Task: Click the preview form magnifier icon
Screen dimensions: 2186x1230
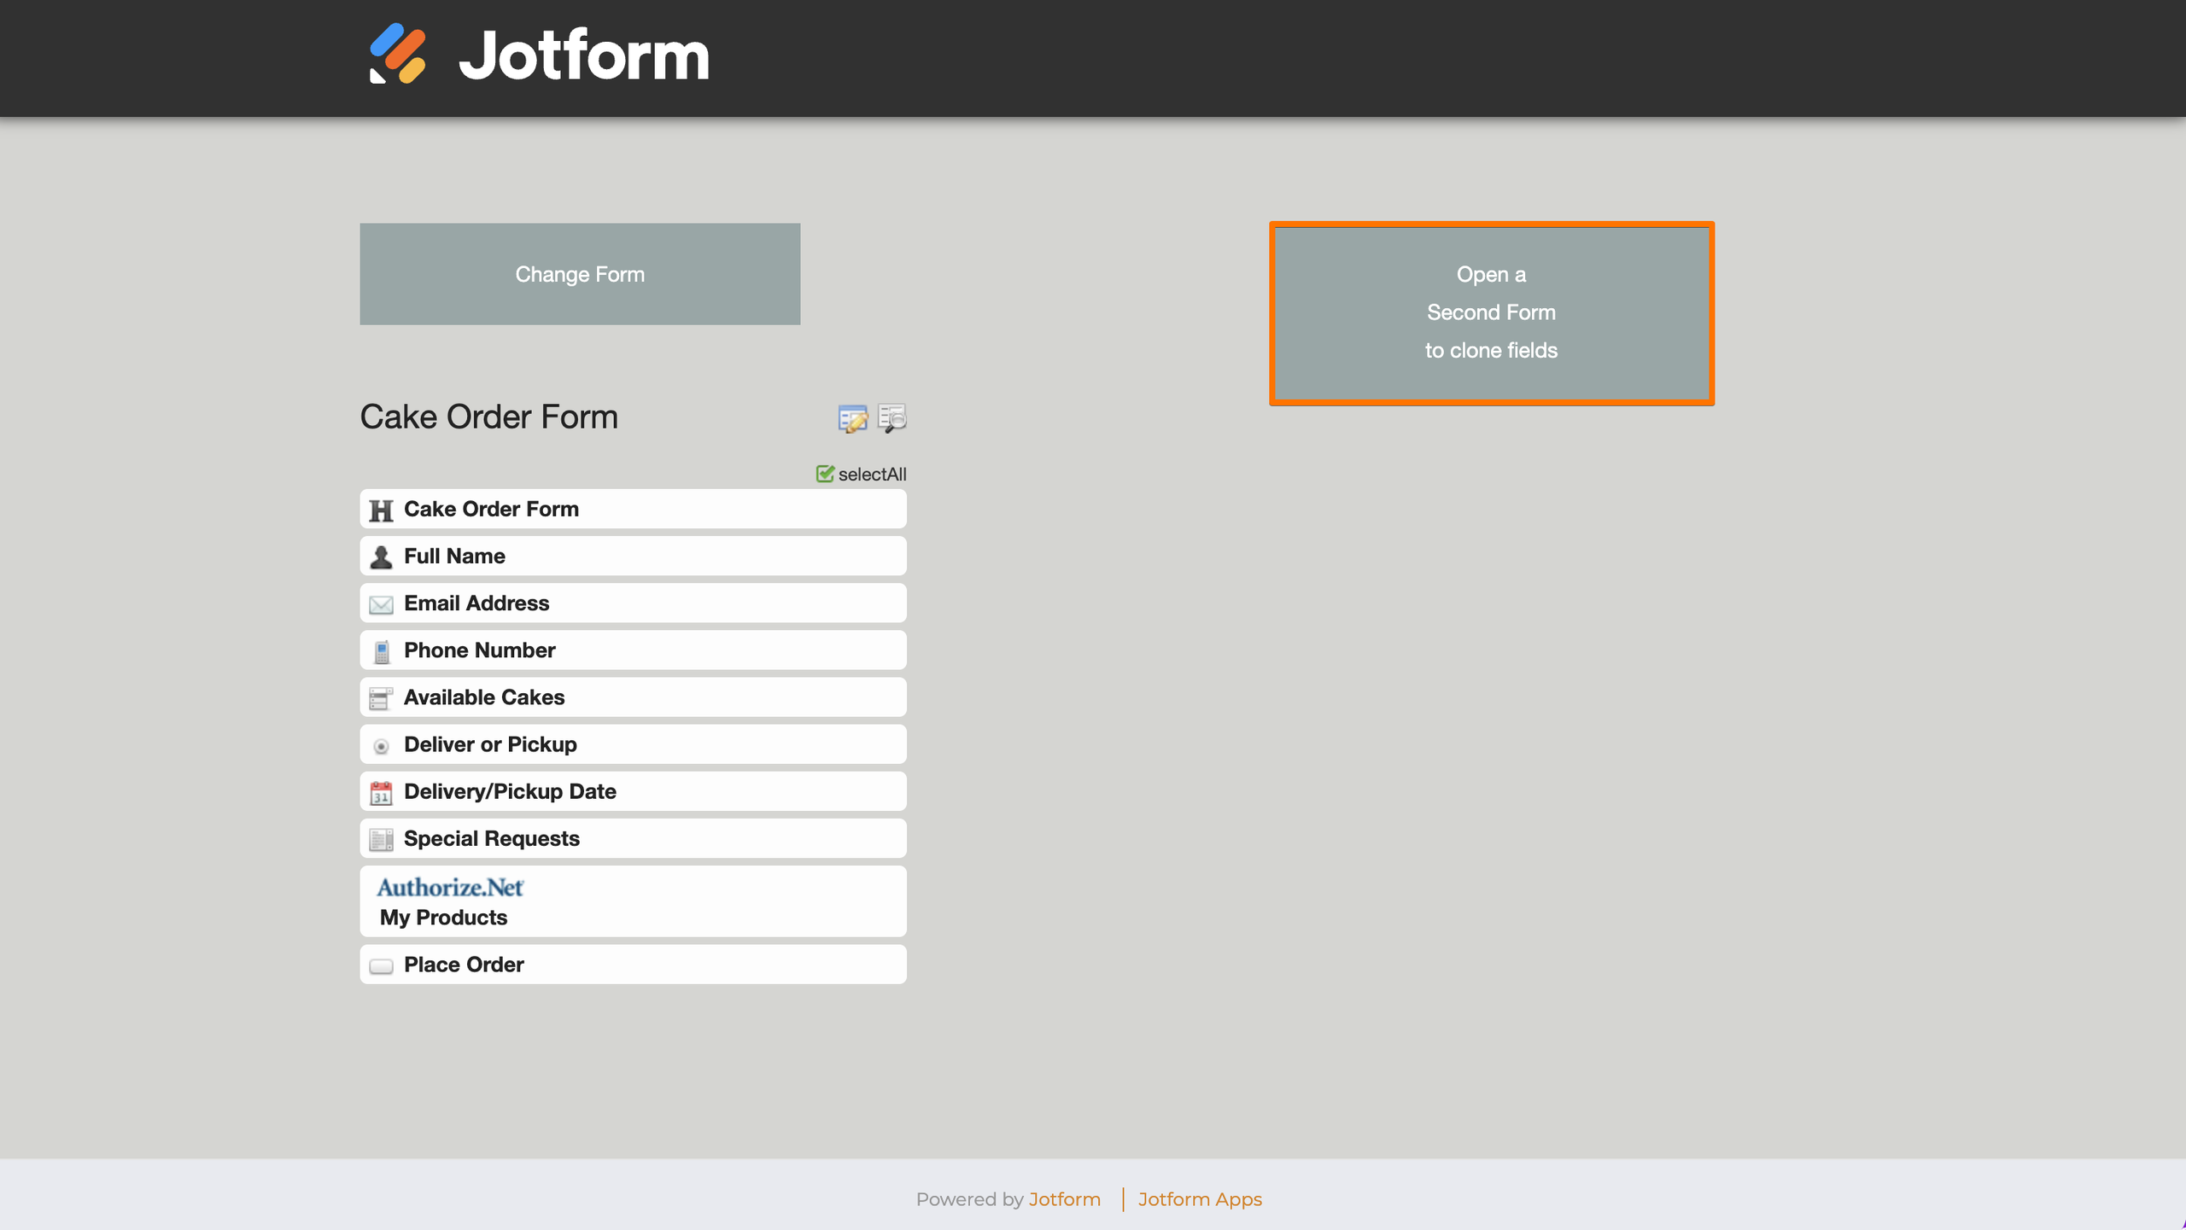Action: coord(891,418)
